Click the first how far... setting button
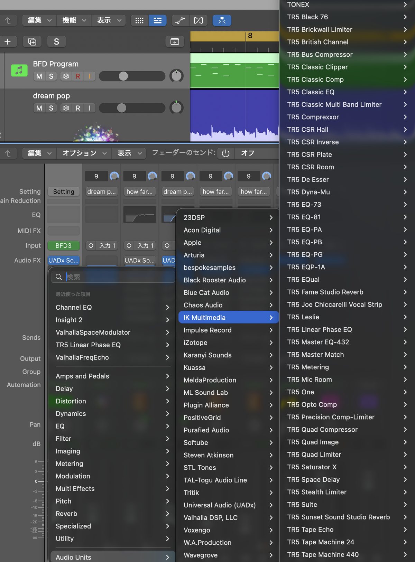Screen dimensions: 415x562 tap(140, 191)
